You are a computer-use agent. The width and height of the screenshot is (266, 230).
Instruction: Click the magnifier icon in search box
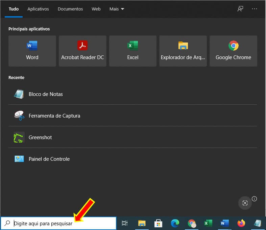coord(7,223)
